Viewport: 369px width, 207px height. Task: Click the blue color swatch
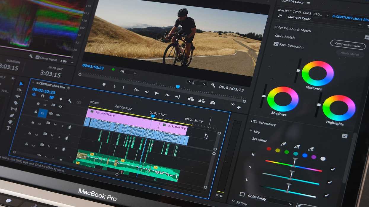tap(305, 155)
